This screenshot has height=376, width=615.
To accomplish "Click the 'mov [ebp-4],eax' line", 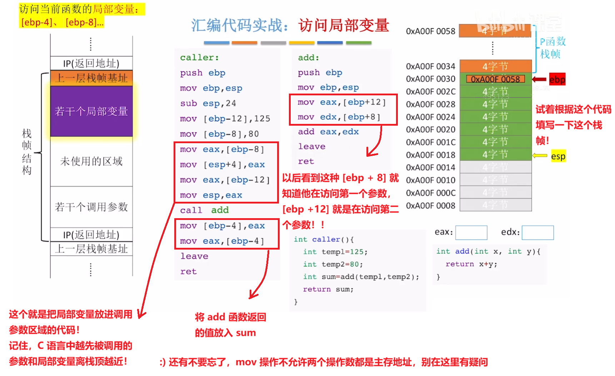I will (222, 226).
